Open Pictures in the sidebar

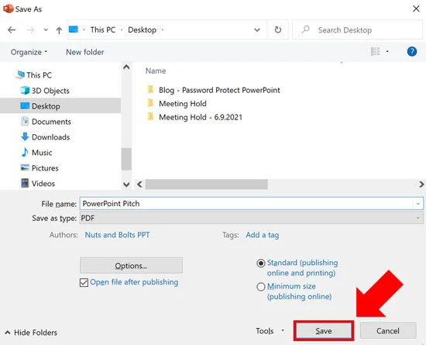click(x=45, y=168)
